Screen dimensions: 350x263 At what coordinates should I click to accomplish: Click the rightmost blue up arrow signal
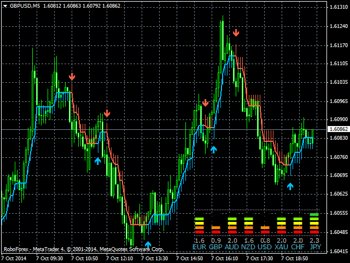pyautogui.click(x=290, y=186)
